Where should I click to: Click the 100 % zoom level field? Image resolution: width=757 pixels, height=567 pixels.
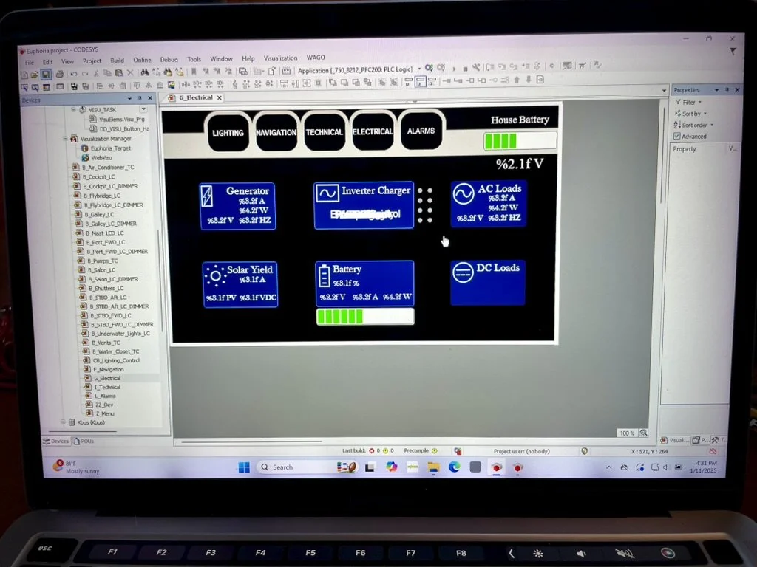(x=627, y=433)
